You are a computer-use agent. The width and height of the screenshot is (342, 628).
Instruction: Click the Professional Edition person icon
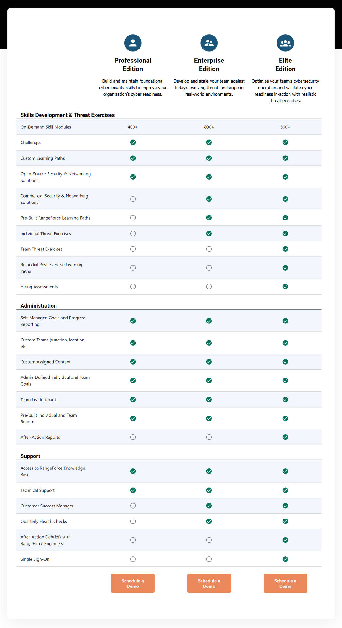click(133, 43)
